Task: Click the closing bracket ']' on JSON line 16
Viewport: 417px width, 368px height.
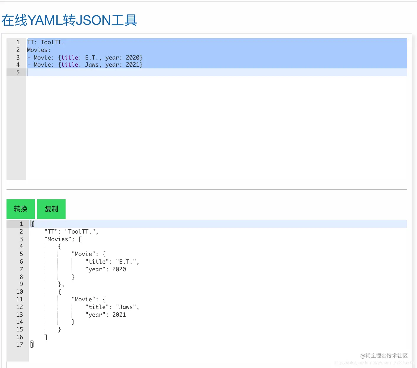Action: click(x=46, y=337)
